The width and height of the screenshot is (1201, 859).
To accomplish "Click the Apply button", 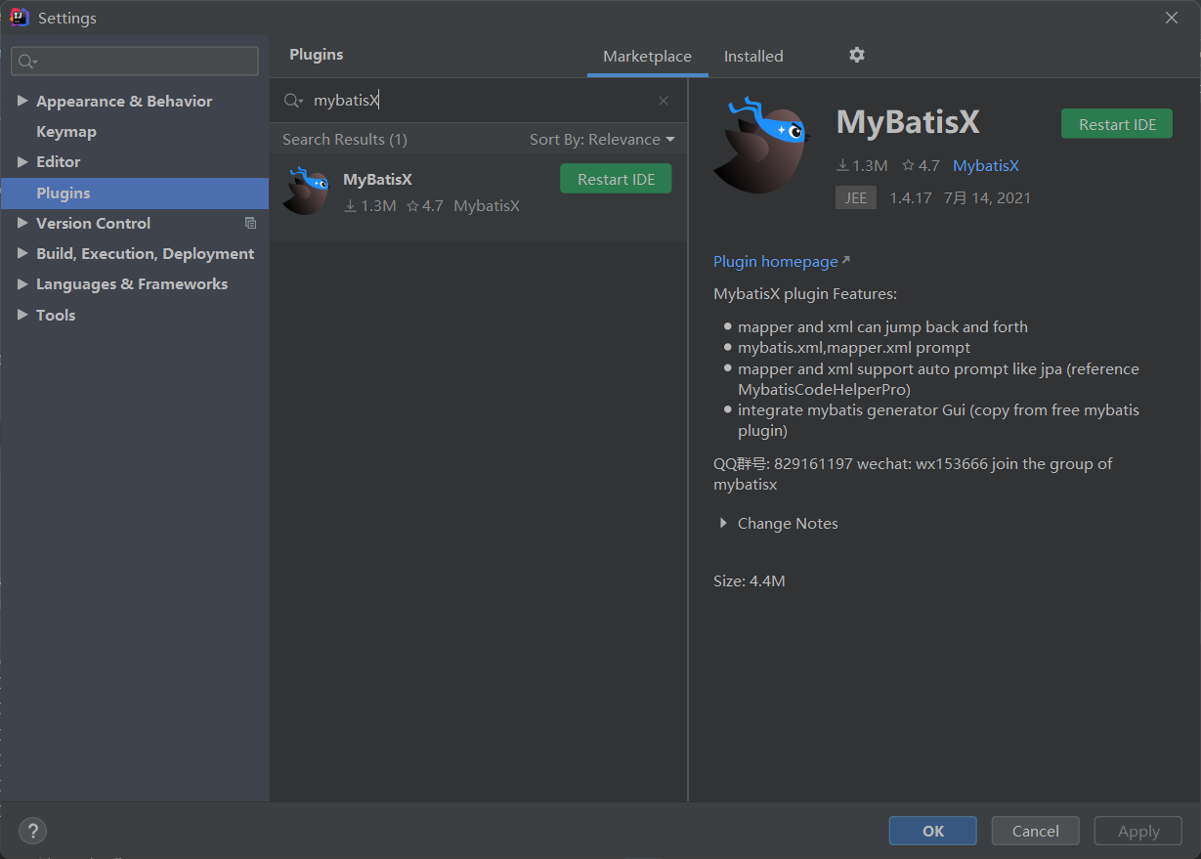I will pyautogui.click(x=1138, y=831).
